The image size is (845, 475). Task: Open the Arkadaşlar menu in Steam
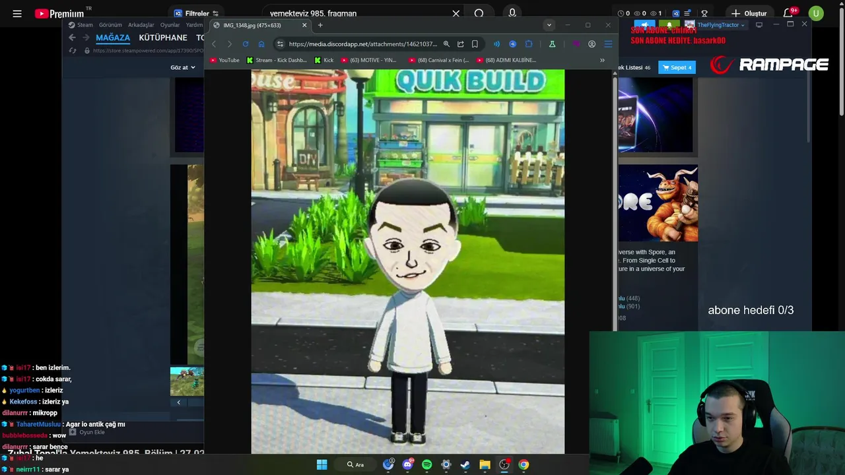(141, 25)
